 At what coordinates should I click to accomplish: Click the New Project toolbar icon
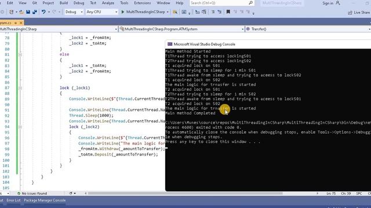point(11,12)
